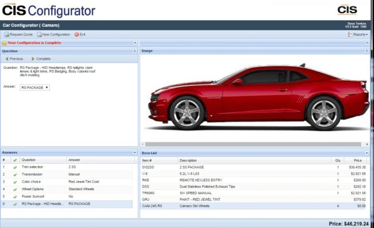This screenshot has height=228, width=374.
Task: Click the Manual answer cell
Action: [x=74, y=174]
